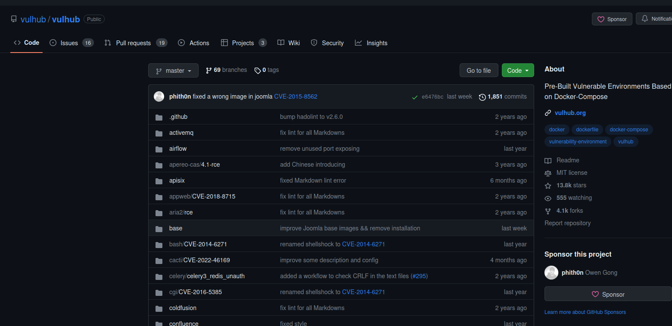The height and width of the screenshot is (326, 672).
Task: Click the green commit status checkmark
Action: point(414,97)
